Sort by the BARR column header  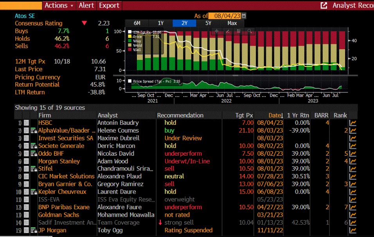321,115
